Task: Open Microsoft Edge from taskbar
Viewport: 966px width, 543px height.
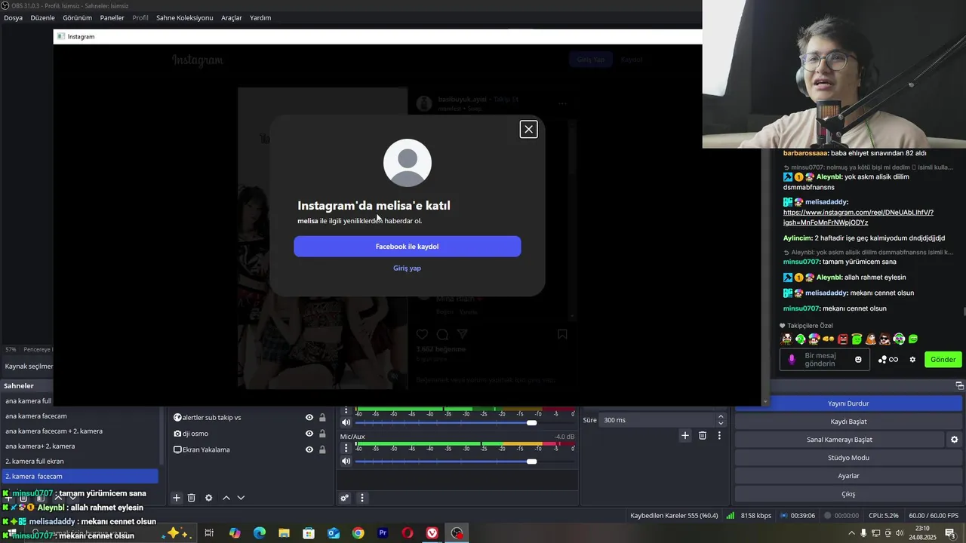Action: [260, 533]
